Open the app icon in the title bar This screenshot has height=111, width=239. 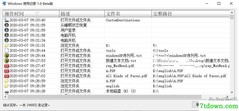pos(4,3)
